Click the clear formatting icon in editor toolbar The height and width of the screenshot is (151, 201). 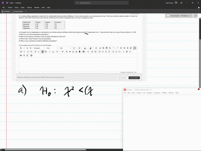pyautogui.click(x=96, y=48)
